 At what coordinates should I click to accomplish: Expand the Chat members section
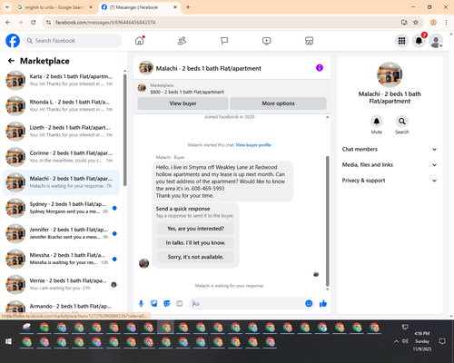(390, 149)
